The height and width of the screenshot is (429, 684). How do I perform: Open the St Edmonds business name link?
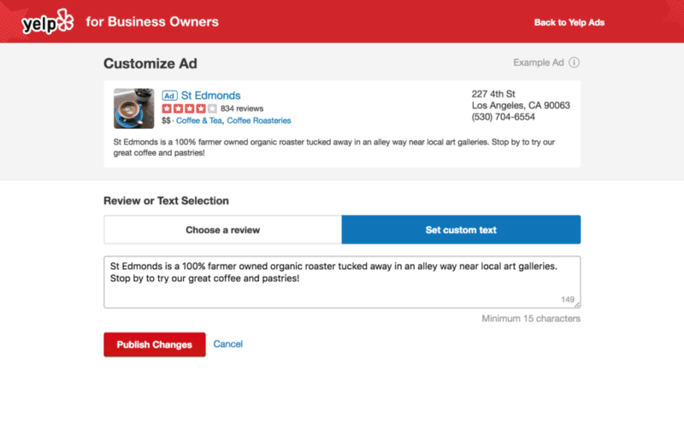pyautogui.click(x=210, y=96)
